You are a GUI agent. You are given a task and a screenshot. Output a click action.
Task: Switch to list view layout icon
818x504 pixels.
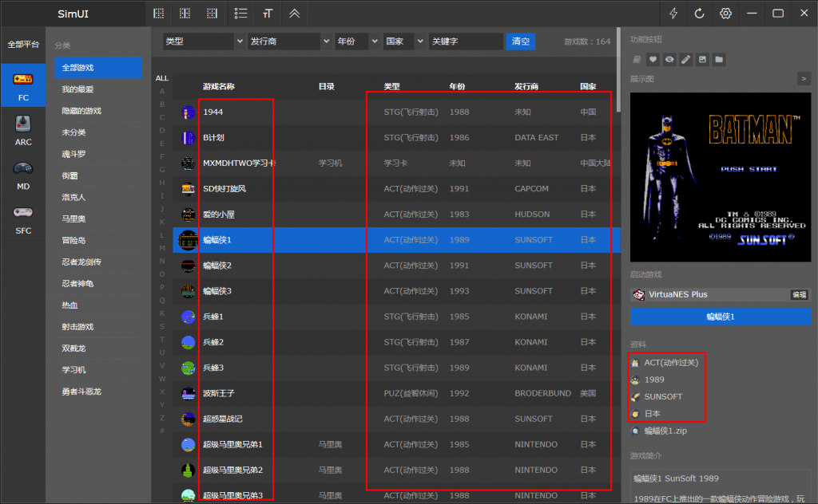[x=240, y=13]
